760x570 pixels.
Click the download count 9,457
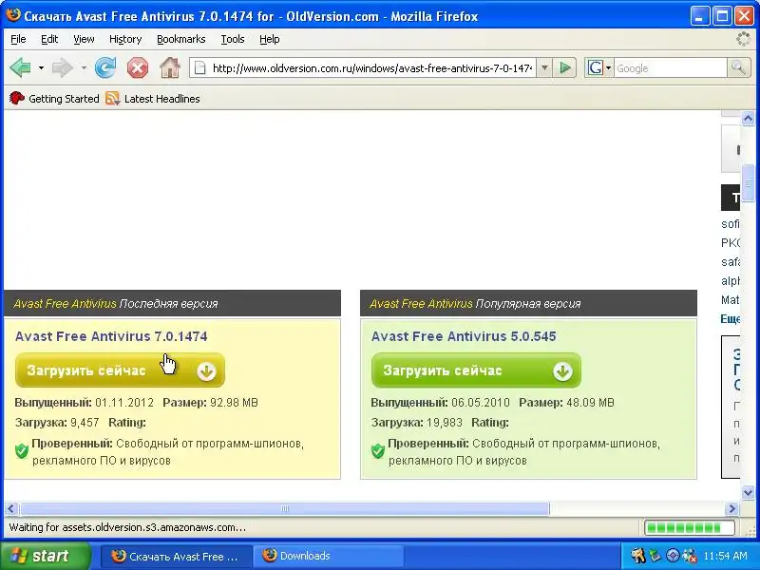[85, 423]
